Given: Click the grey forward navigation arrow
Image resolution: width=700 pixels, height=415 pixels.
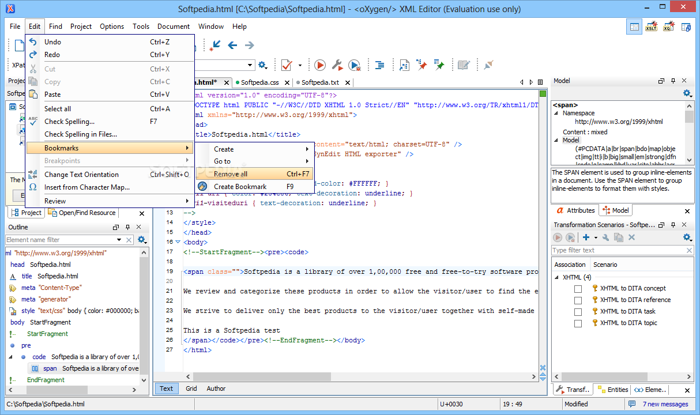Looking at the screenshot, I should [249, 45].
